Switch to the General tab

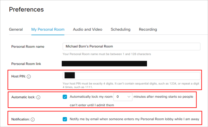(x=16, y=29)
